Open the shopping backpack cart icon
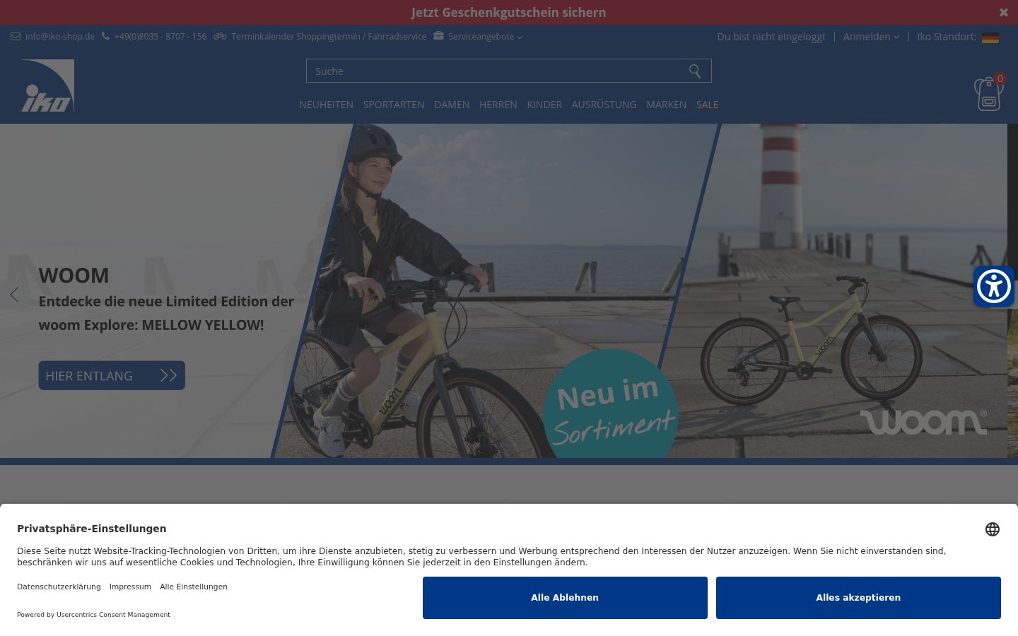The width and height of the screenshot is (1018, 636). (x=988, y=93)
